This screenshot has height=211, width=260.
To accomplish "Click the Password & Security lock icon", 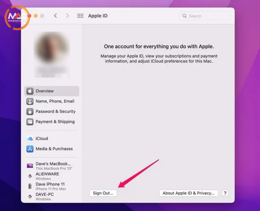I will 30,111.
